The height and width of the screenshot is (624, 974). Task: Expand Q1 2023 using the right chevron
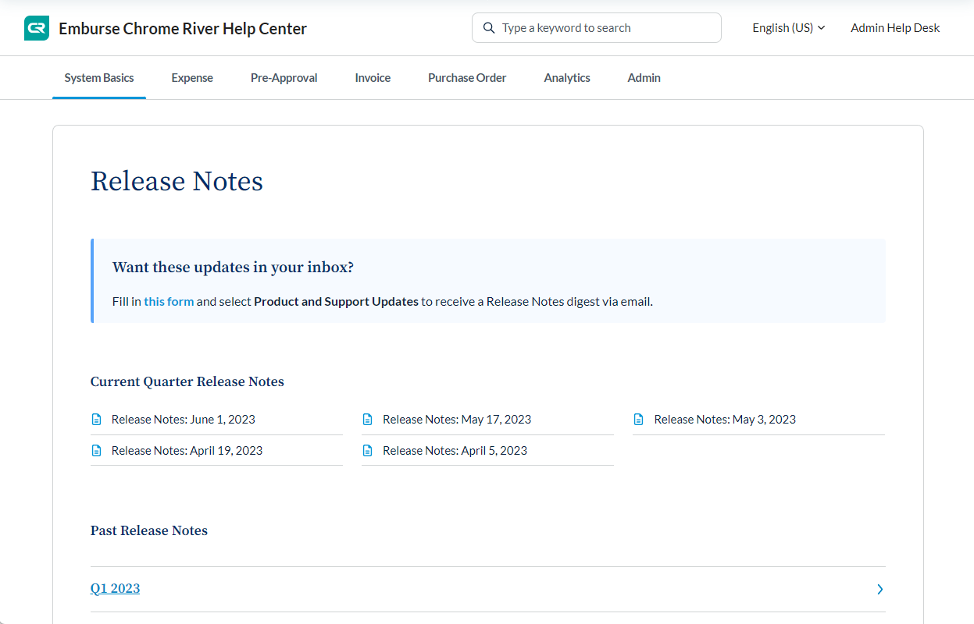(x=879, y=589)
